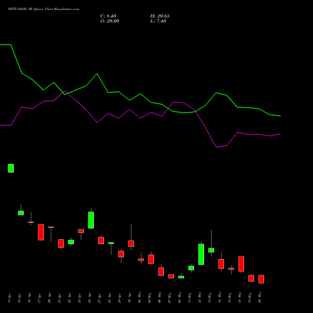Click the '07 May' date axis label
313x313 pixels.
[x=170, y=297]
